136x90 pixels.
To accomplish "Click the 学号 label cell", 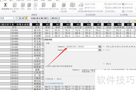I will click(14, 27).
